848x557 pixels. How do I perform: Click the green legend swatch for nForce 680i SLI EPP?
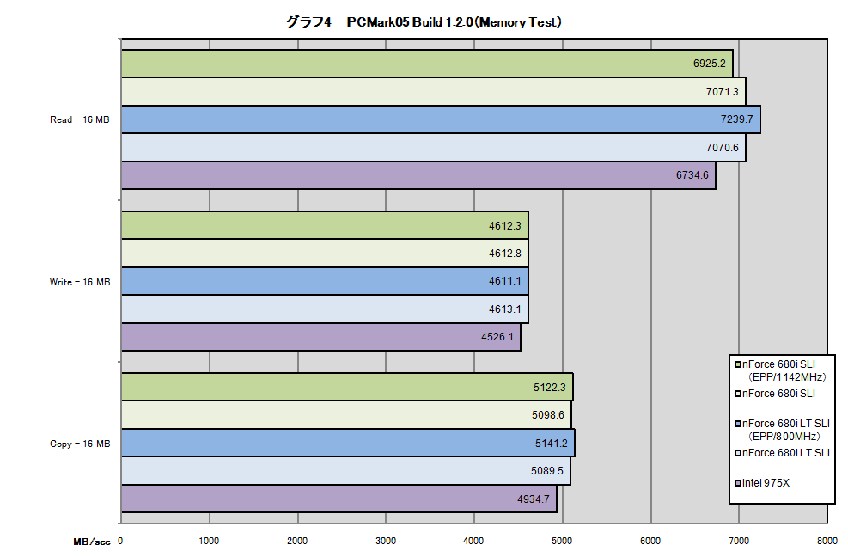(738, 364)
